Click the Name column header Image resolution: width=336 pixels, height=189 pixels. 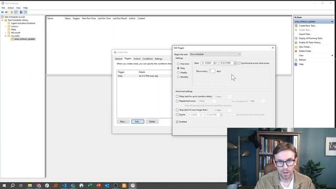coord(50,18)
